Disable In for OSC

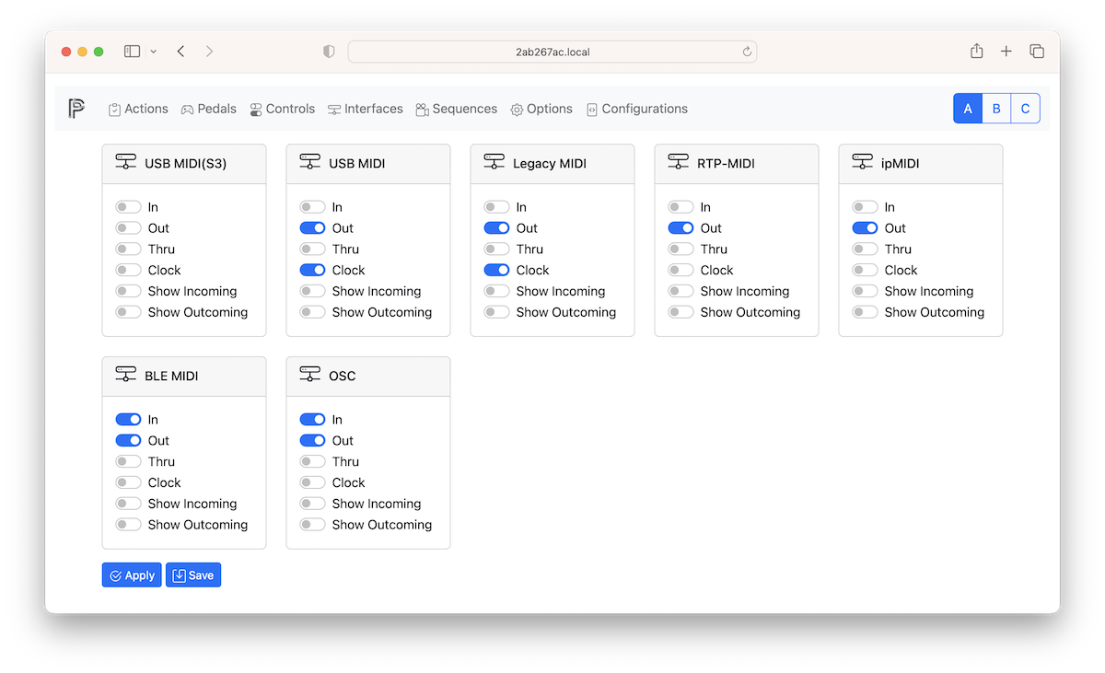[x=312, y=420]
